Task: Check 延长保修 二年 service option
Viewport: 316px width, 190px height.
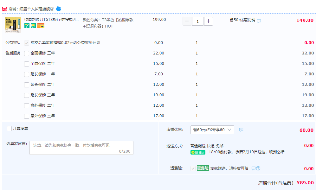Action: tap(27, 85)
